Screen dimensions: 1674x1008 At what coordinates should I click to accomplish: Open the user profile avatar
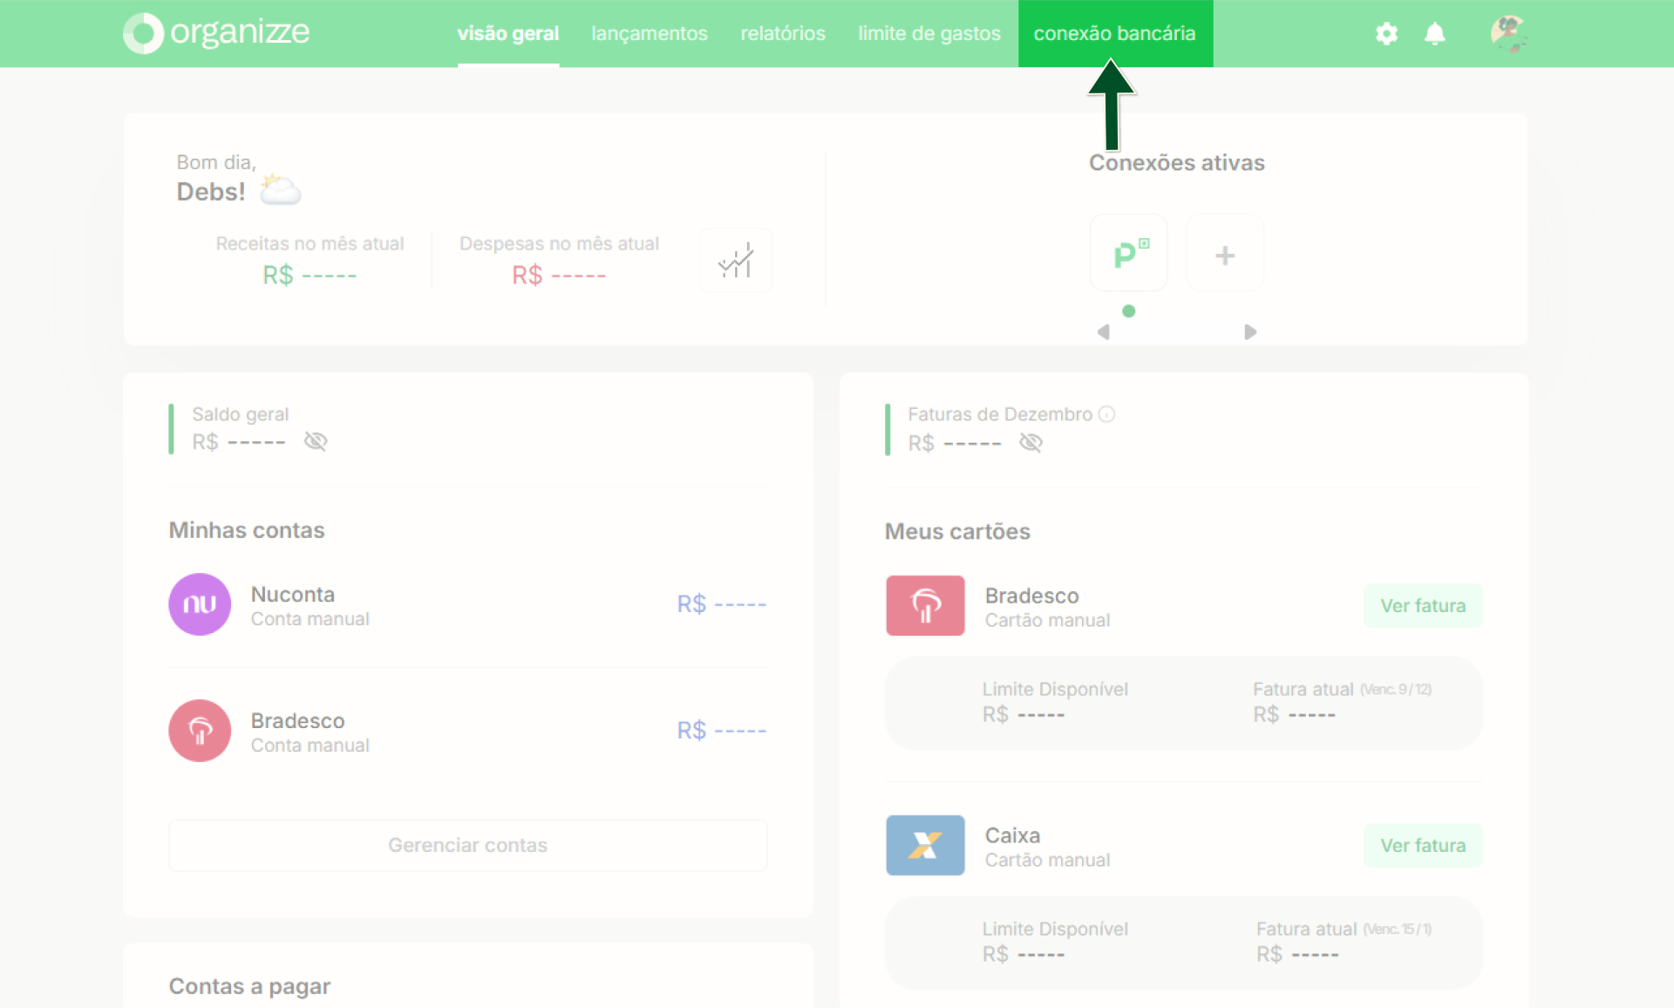click(x=1508, y=33)
